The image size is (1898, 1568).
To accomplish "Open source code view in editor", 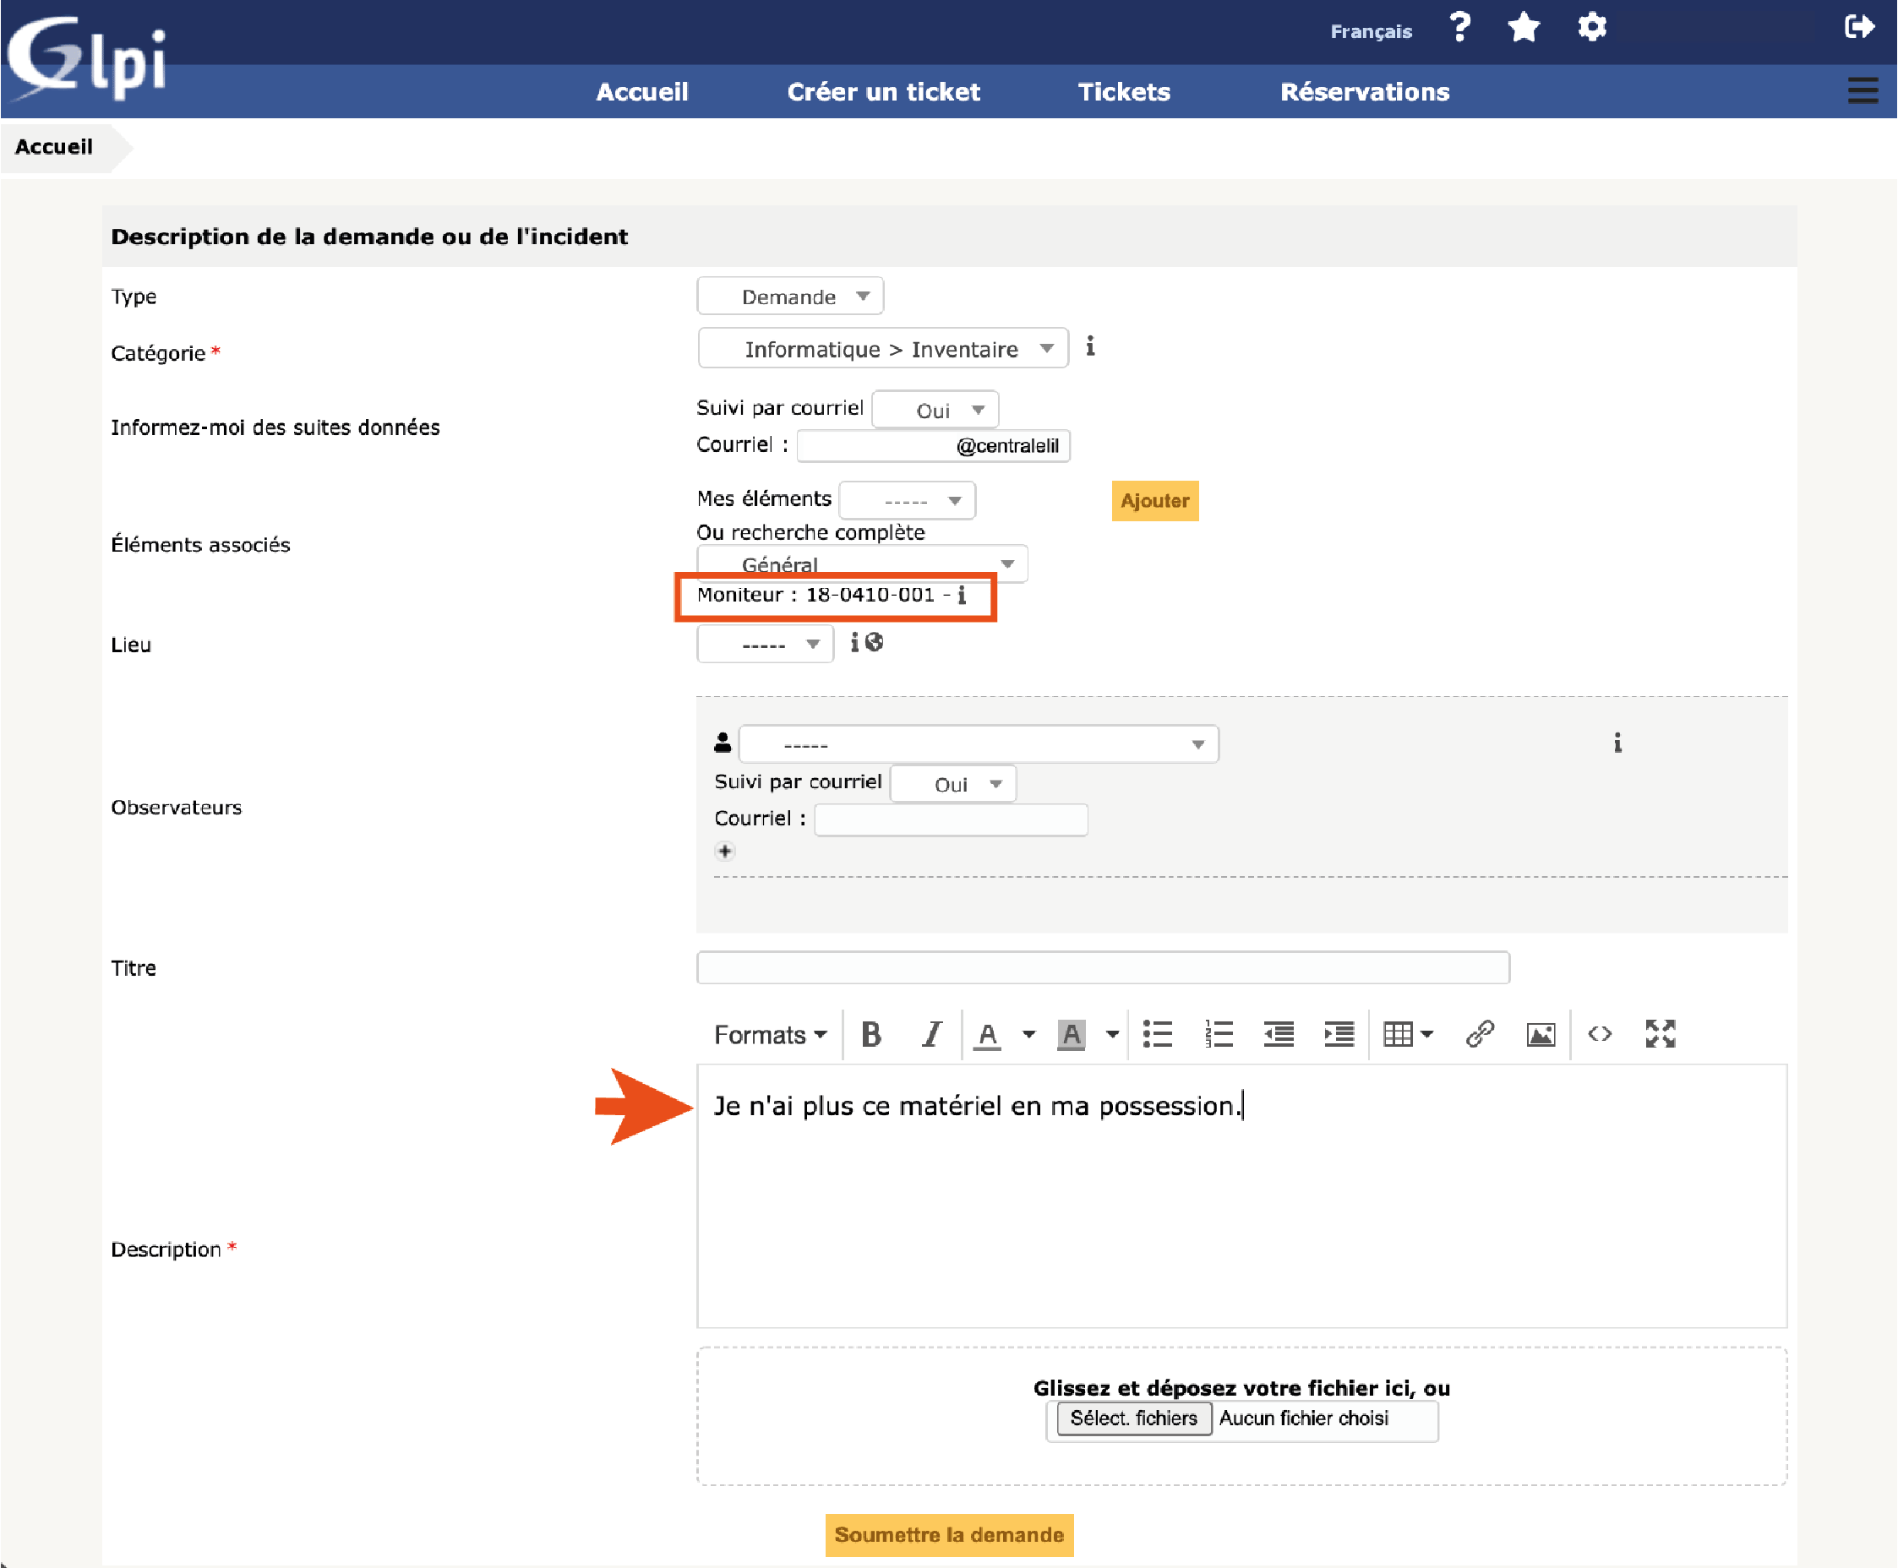I will [1599, 1034].
